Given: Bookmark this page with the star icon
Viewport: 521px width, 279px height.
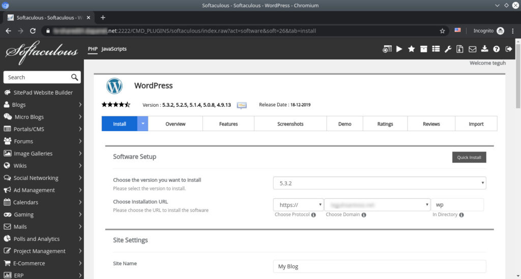Looking at the screenshot, I should click(442, 31).
